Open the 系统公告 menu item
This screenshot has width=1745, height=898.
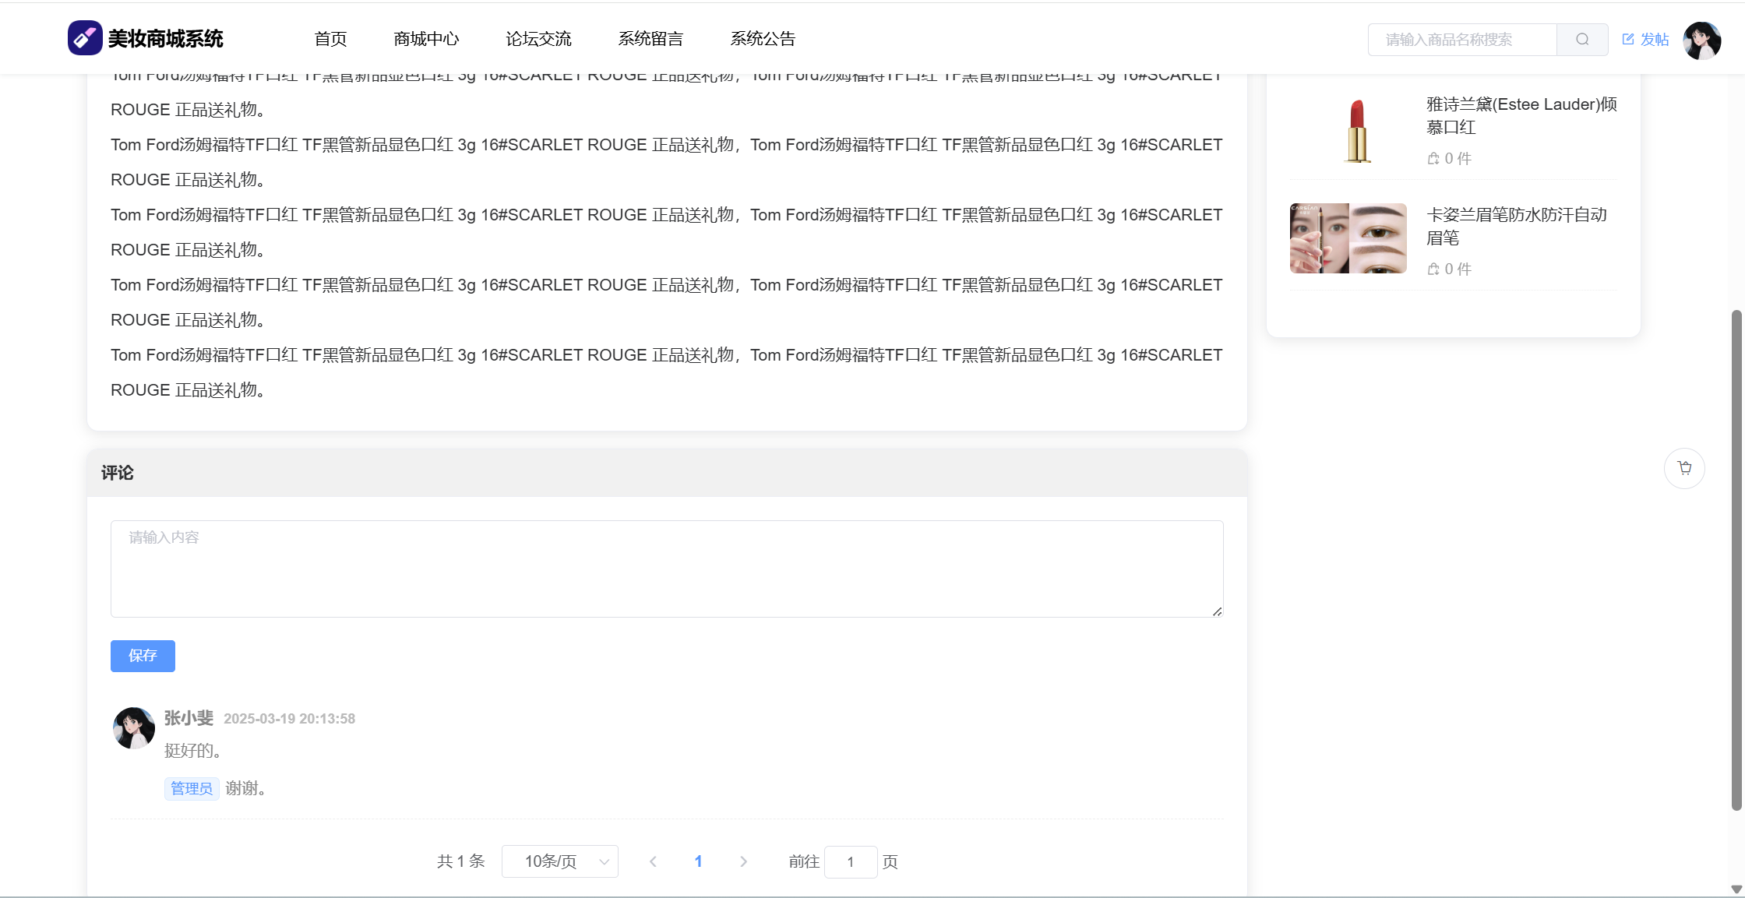[x=763, y=39]
